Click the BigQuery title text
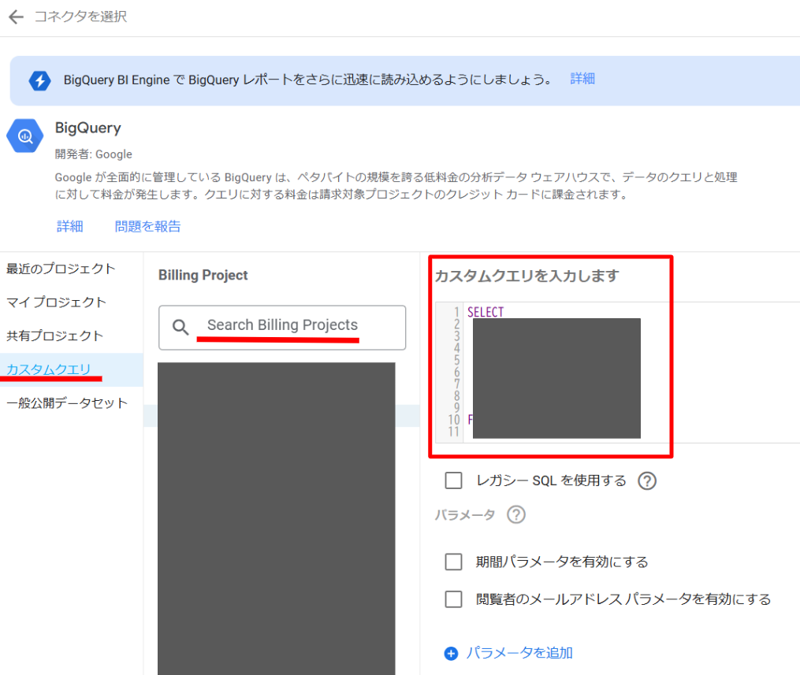The height and width of the screenshot is (675, 800). point(88,128)
